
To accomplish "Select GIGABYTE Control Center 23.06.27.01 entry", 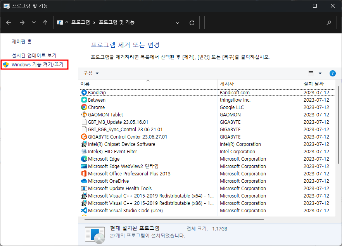I will [x=128, y=137].
